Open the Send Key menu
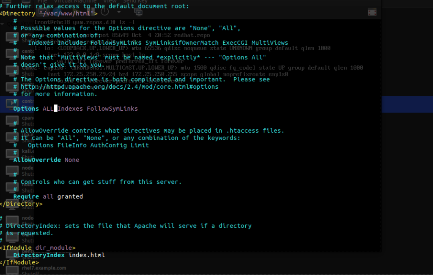 tap(135, 1)
